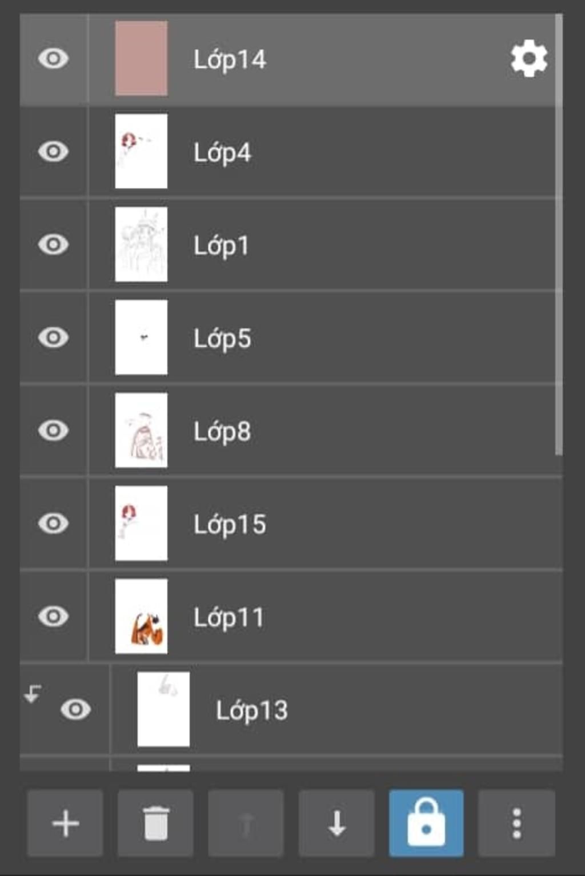Hide the Lớp8 layer
Screen dimensions: 585x876
(x=54, y=430)
